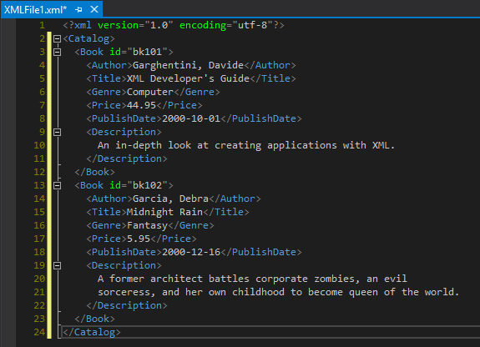Click the closing Book tag on line 12
480x347 pixels.
[95, 172]
